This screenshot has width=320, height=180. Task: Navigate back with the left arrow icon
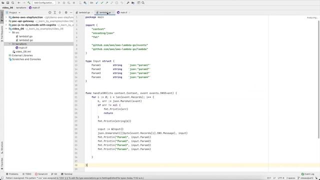pos(19,3)
